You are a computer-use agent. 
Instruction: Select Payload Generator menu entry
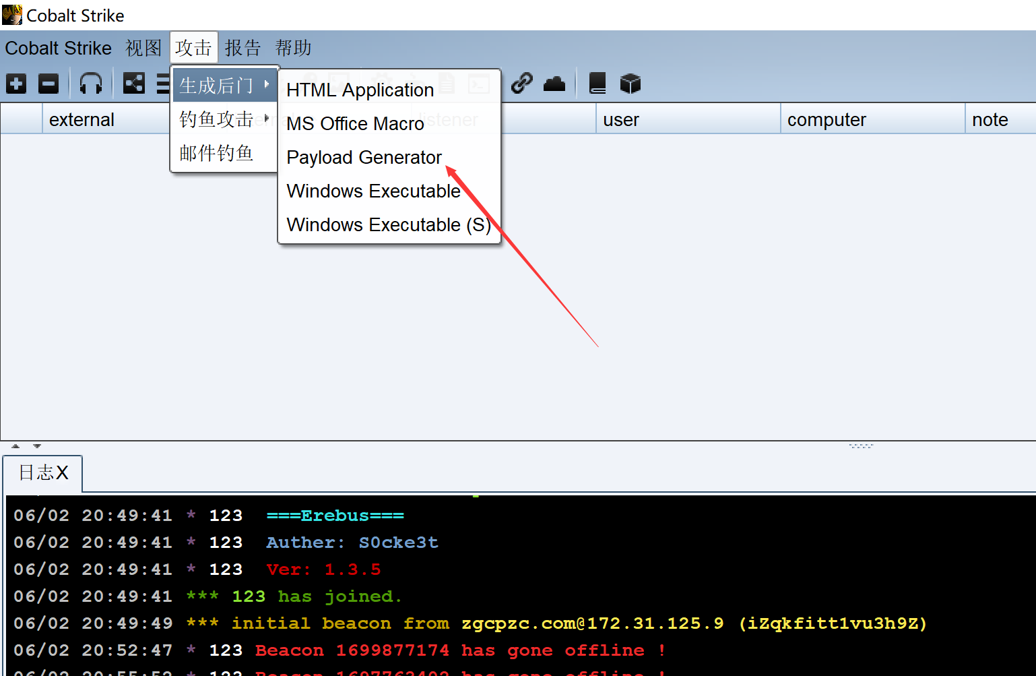[389, 157]
